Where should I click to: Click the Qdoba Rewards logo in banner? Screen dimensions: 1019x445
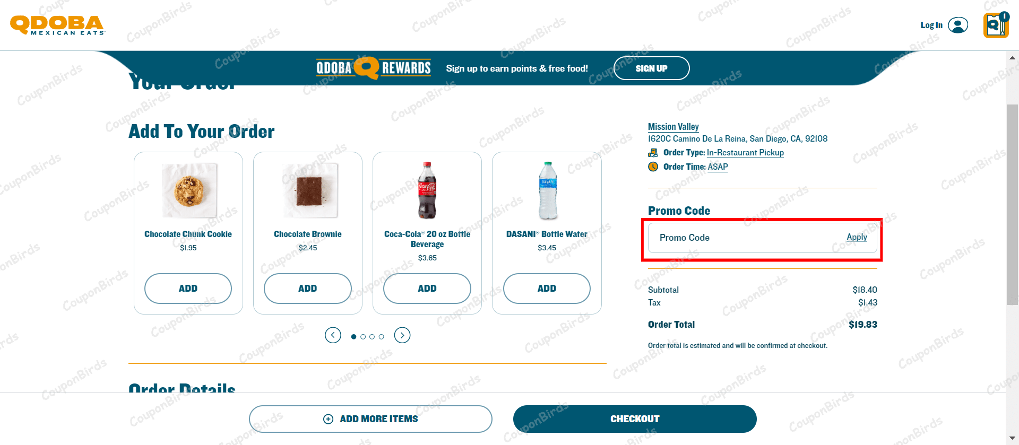[374, 68]
